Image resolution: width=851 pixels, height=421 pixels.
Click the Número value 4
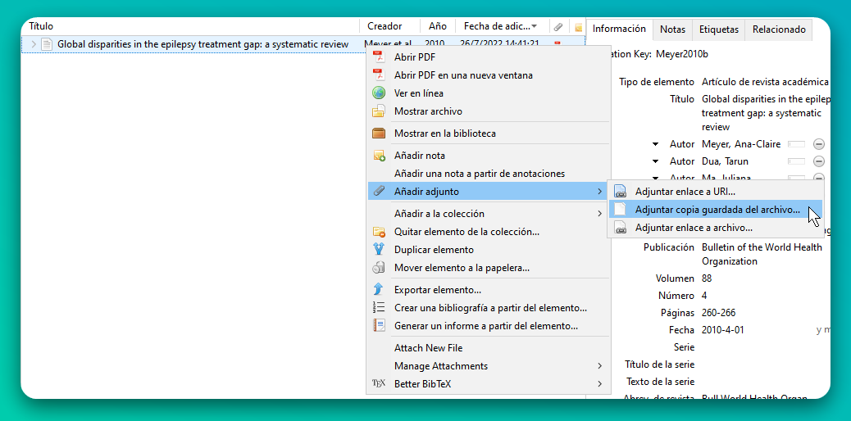pos(704,296)
